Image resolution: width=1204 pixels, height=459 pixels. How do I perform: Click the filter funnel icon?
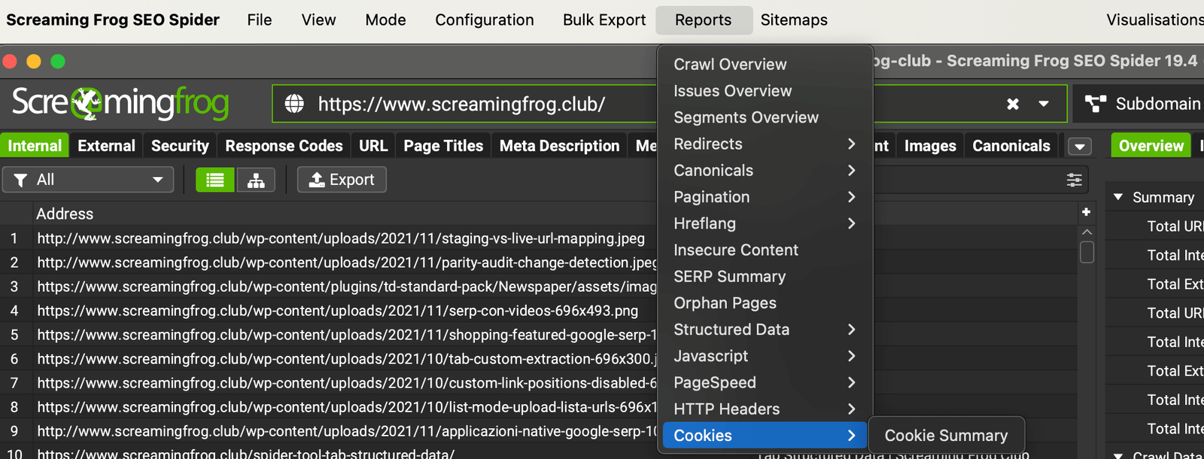point(20,180)
